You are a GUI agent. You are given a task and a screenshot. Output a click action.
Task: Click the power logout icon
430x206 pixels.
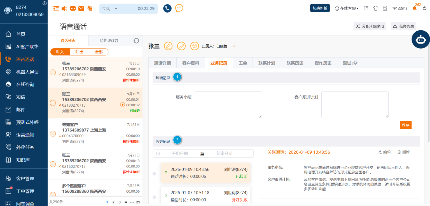(x=424, y=8)
